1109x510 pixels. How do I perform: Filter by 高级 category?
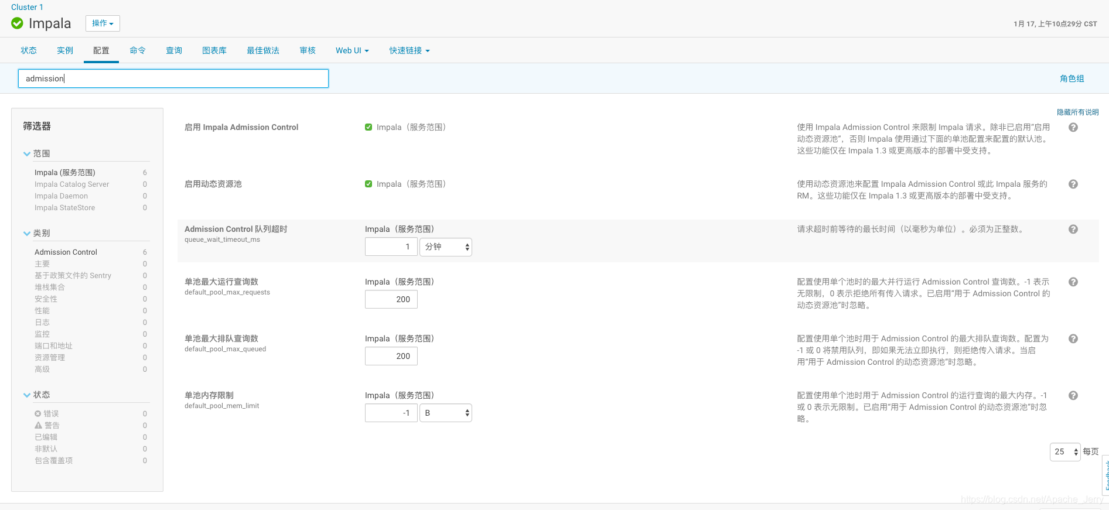42,369
